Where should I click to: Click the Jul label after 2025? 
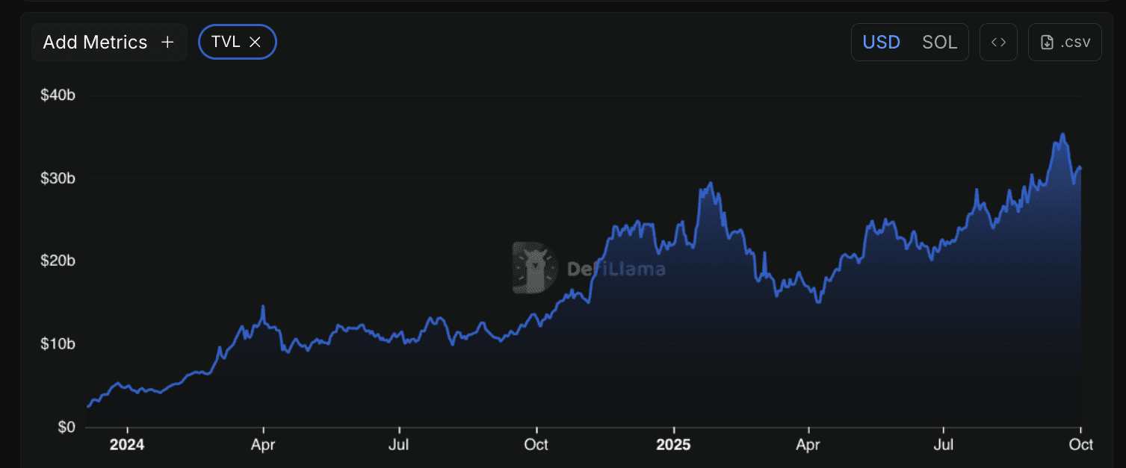[944, 445]
